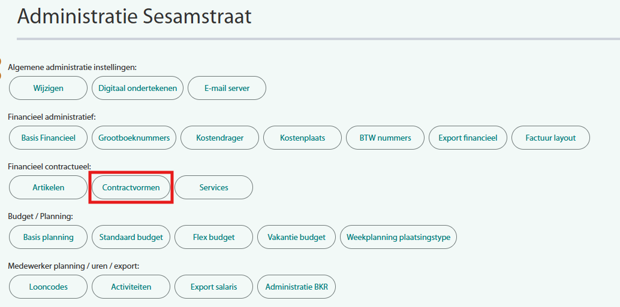Open Kostenplaats settings
The width and height of the screenshot is (620, 307).
coord(302,138)
